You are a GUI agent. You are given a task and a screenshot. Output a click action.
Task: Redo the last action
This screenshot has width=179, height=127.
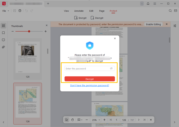pos(32,11)
